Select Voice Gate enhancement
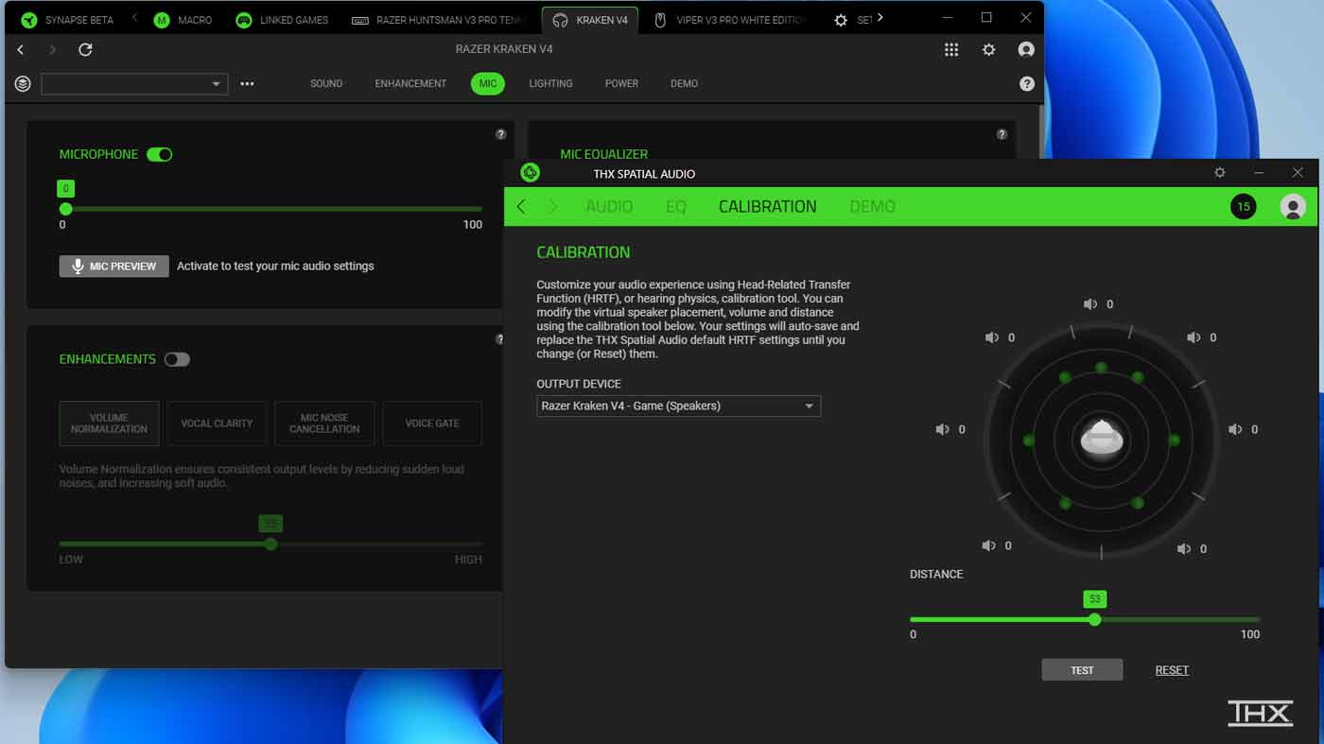 432,424
